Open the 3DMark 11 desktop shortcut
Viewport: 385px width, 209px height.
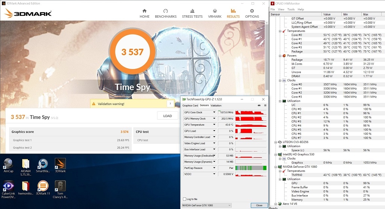point(43,188)
